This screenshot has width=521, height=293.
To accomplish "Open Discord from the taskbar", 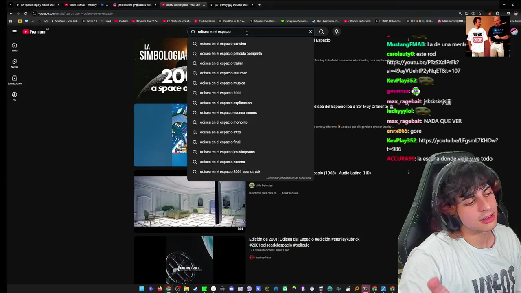I will coord(231,289).
